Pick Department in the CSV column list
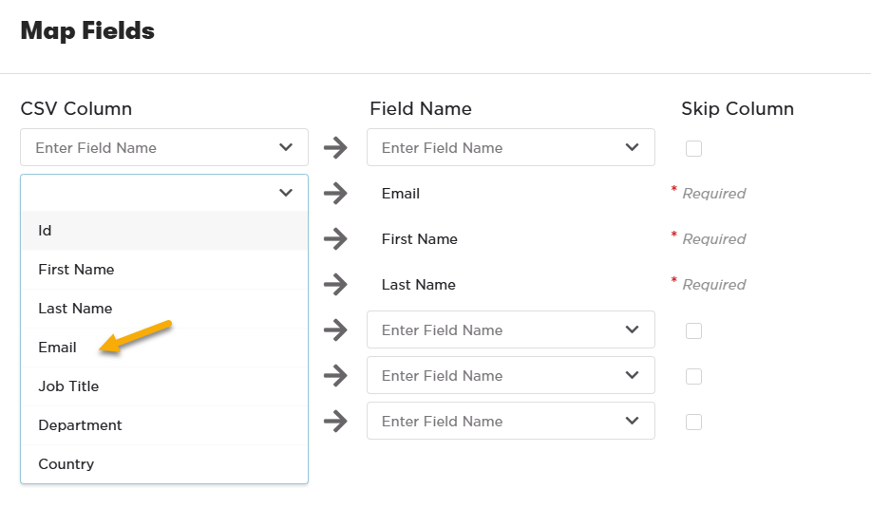The height and width of the screenshot is (508, 871). point(80,425)
